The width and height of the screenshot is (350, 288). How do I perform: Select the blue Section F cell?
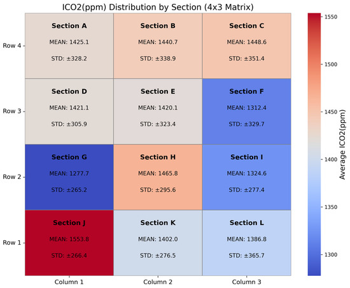click(247, 112)
